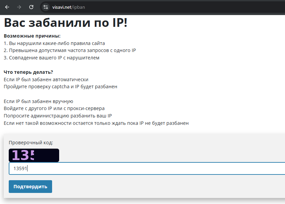
Task: Click reason 2 about exceeded request frequency
Action: tap(70, 50)
